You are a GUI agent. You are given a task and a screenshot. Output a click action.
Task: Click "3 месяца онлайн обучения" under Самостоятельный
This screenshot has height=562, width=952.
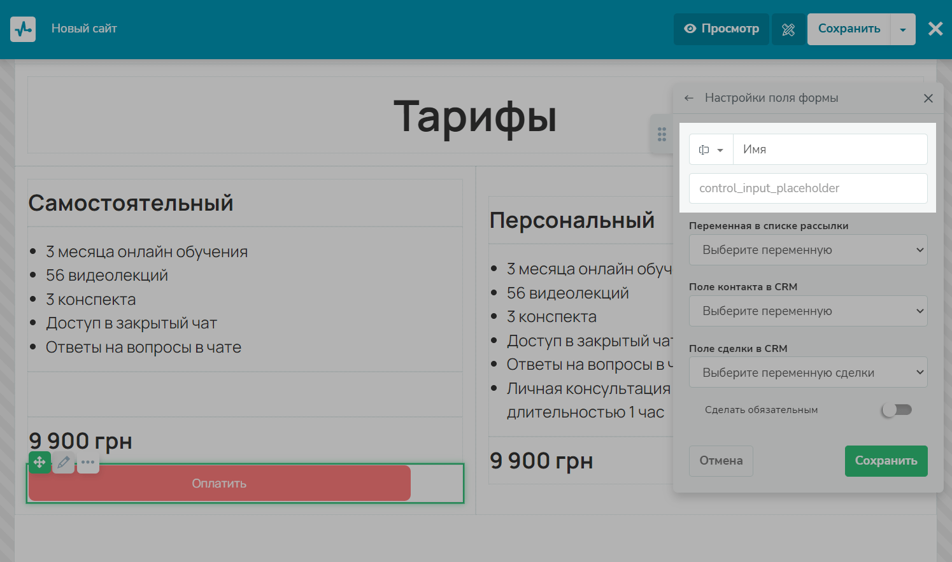coord(146,252)
